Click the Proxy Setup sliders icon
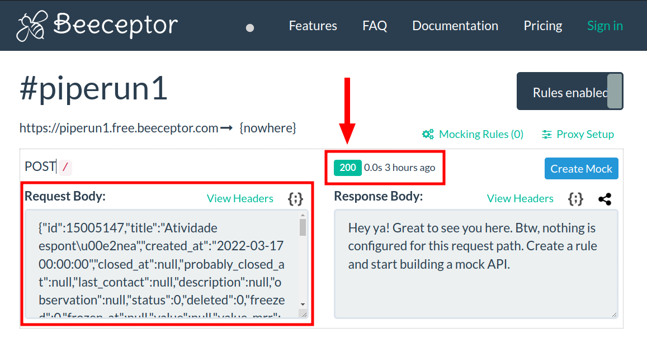The height and width of the screenshot is (338, 647). tap(547, 134)
